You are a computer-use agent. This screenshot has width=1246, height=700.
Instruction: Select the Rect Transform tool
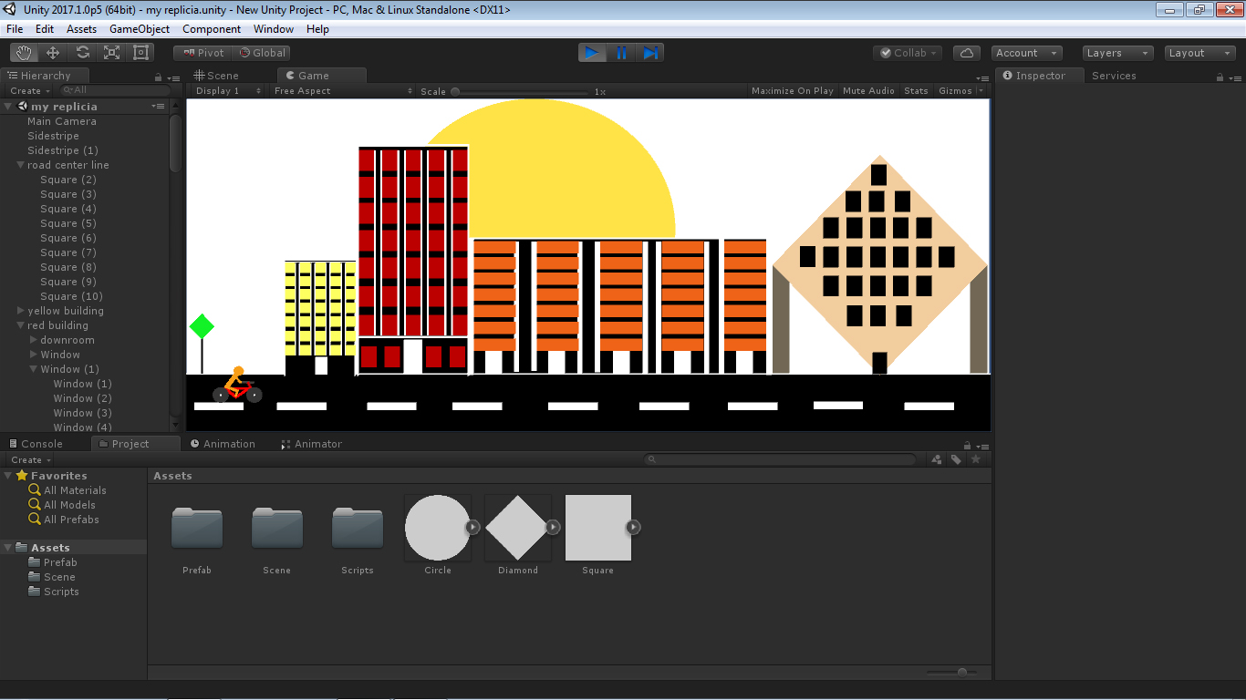pos(140,53)
